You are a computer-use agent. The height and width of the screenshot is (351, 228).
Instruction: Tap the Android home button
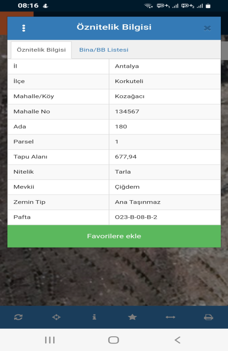[x=114, y=340]
